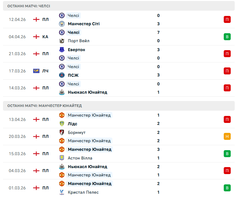Click the PSG club crest

(62, 75)
